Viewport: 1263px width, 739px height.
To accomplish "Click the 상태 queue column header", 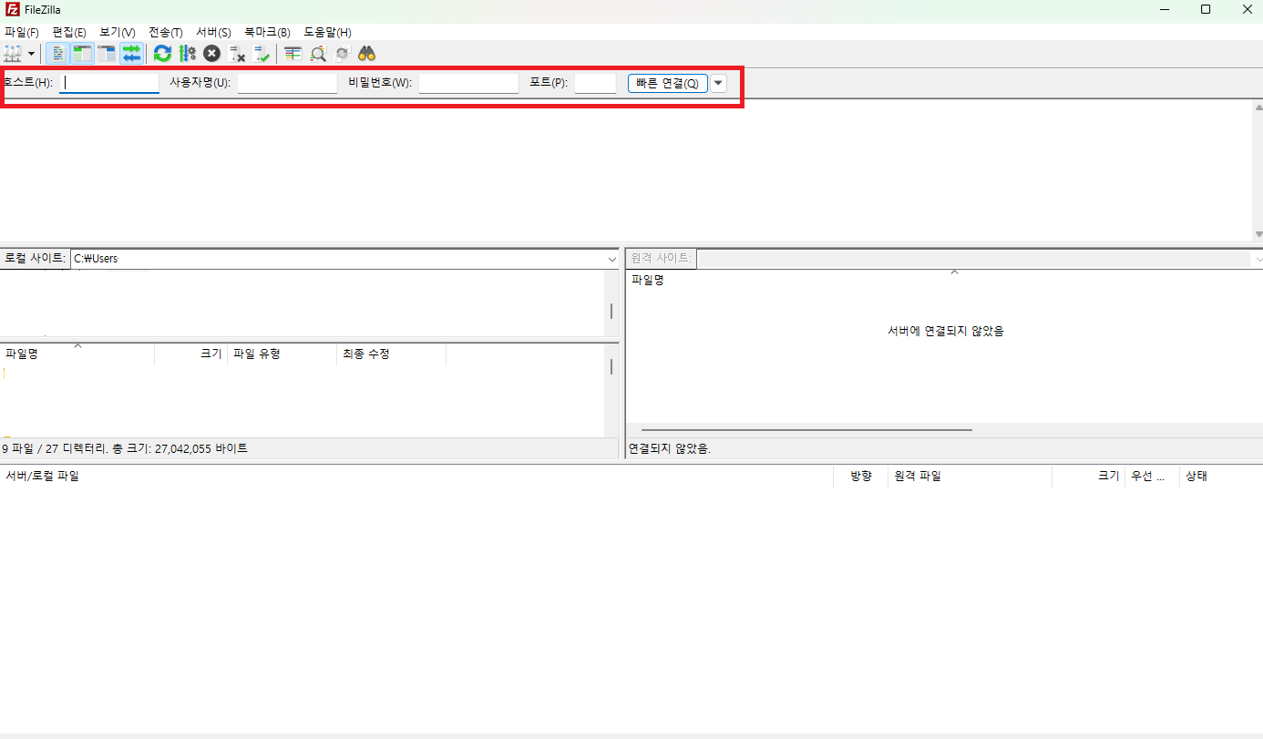I will [x=1221, y=476].
